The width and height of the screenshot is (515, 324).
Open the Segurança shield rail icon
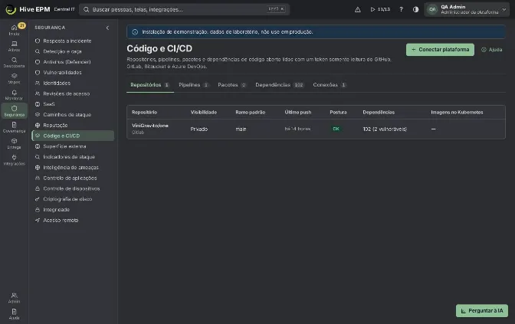point(14,111)
